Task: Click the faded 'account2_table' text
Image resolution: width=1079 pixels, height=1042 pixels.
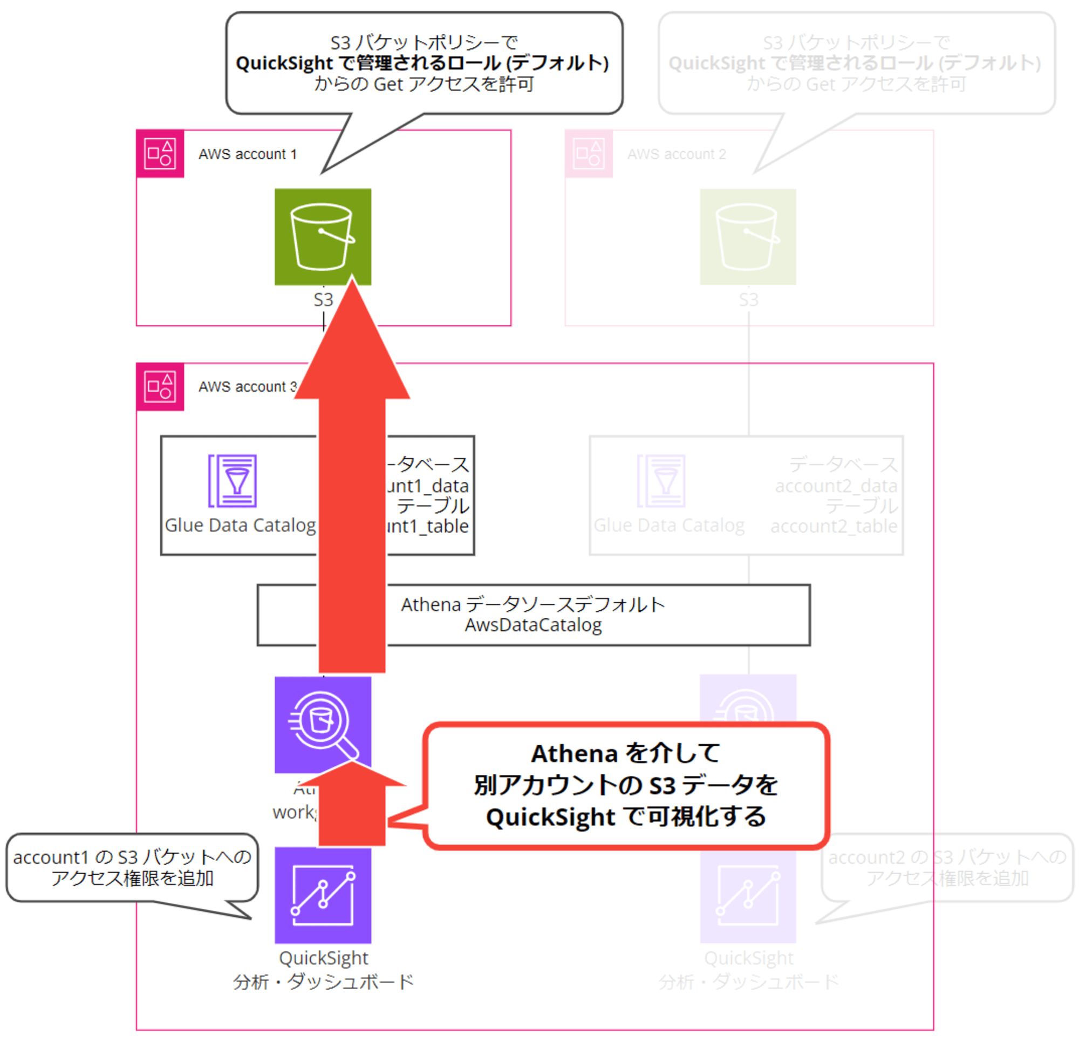Action: [834, 527]
